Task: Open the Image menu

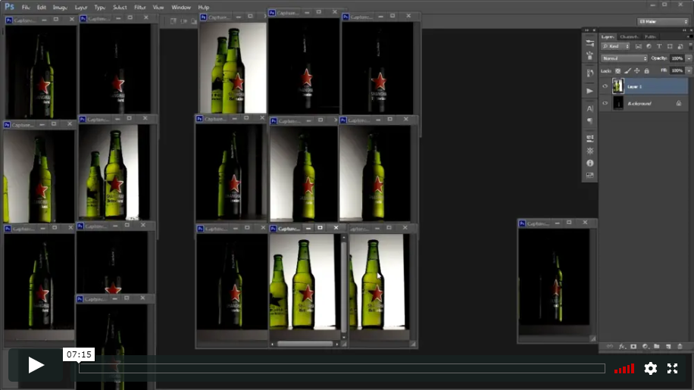Action: point(60,7)
